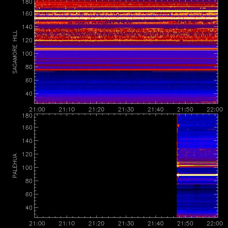Click 21:50 time label under Sagamore Hill plot
The height and width of the screenshot is (228, 228).
[185, 109]
